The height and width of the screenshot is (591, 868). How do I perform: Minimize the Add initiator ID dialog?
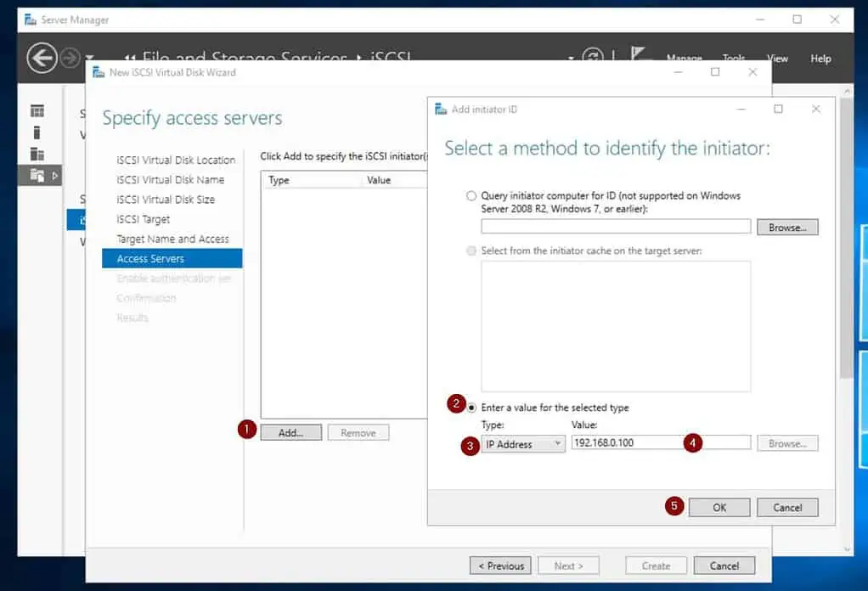click(x=741, y=109)
